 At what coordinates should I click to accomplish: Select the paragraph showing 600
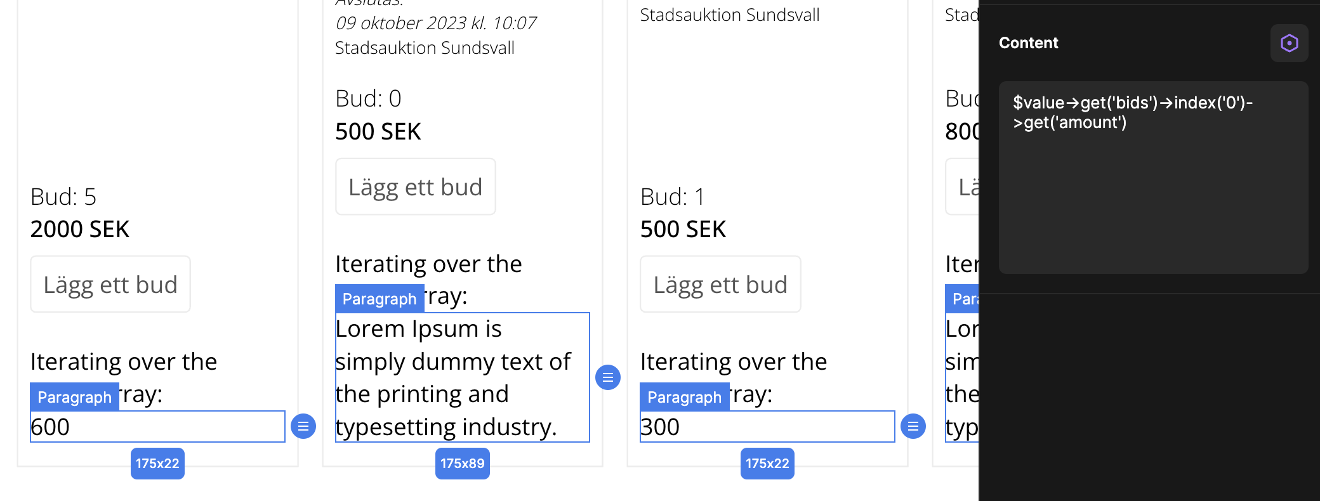pyautogui.click(x=157, y=427)
